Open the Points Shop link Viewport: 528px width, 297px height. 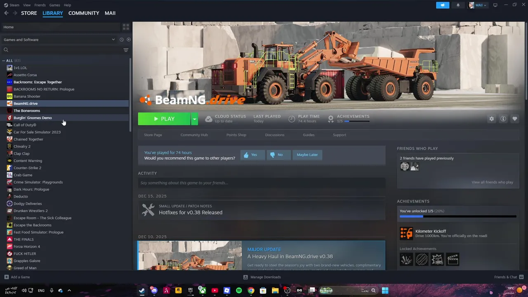tap(236, 135)
